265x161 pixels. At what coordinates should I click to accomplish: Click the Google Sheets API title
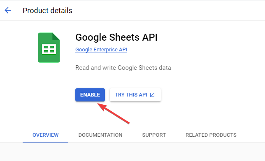[x=116, y=37]
